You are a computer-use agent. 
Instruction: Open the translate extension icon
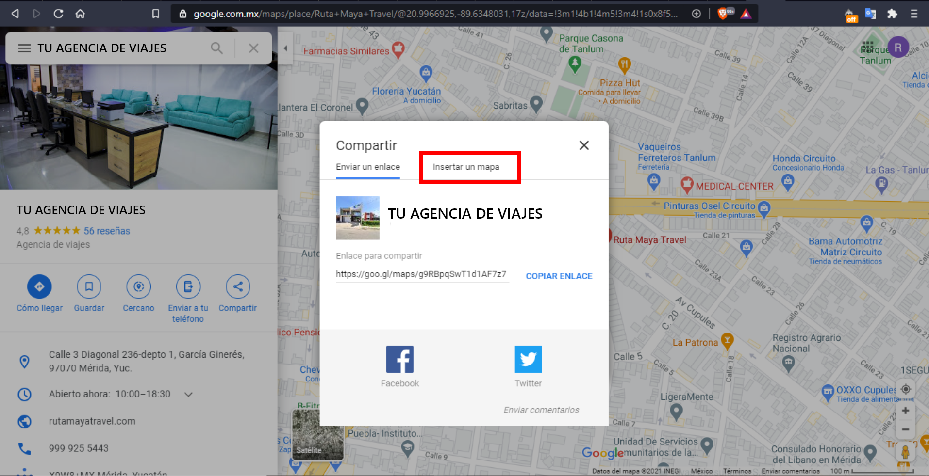click(x=870, y=14)
